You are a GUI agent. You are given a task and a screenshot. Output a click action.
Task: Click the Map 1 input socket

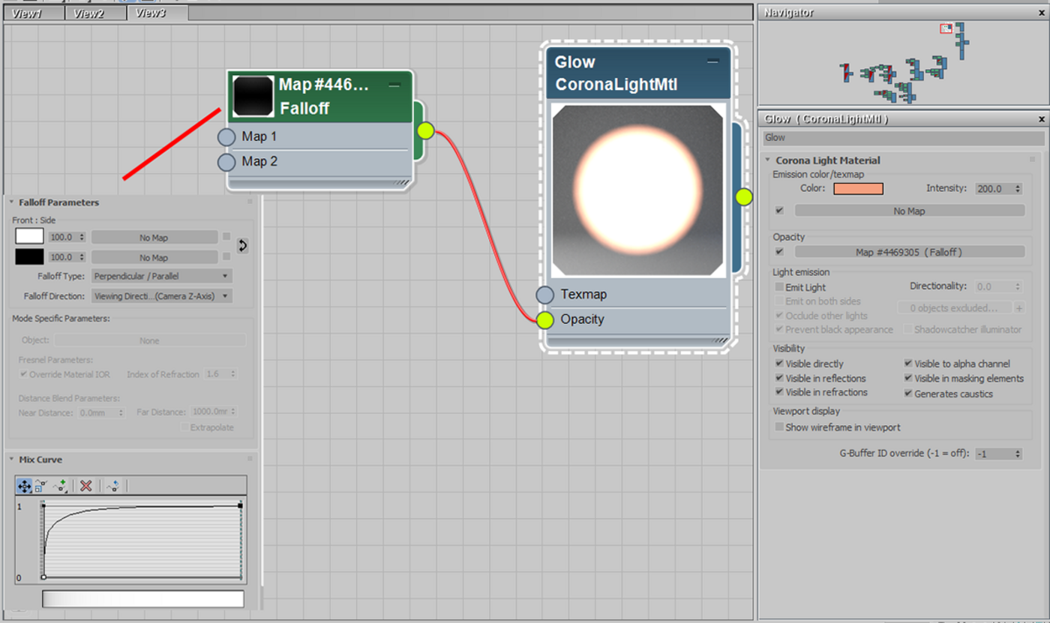226,137
